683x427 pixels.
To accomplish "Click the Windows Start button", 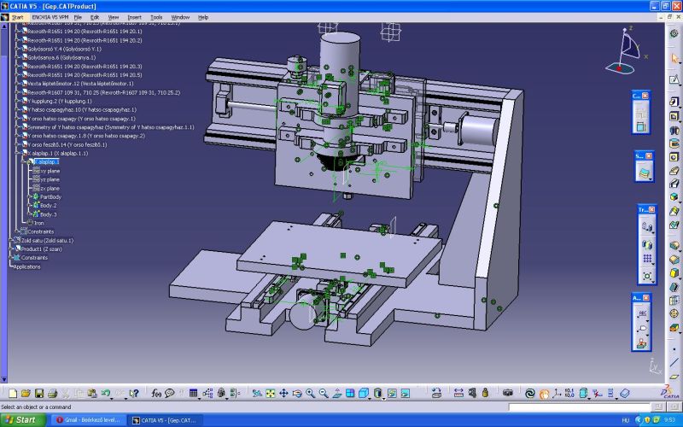I will 21,420.
